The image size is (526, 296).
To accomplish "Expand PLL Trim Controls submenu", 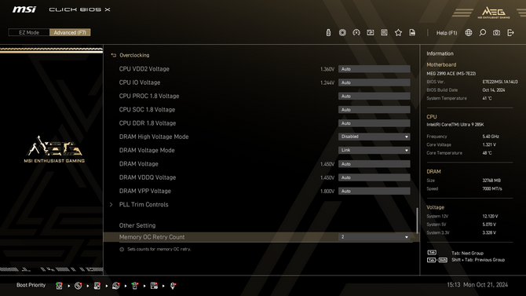I will [x=144, y=204].
